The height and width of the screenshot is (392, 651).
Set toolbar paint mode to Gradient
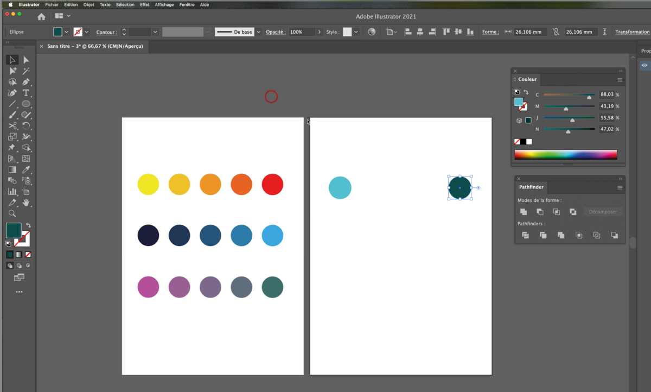[19, 254]
